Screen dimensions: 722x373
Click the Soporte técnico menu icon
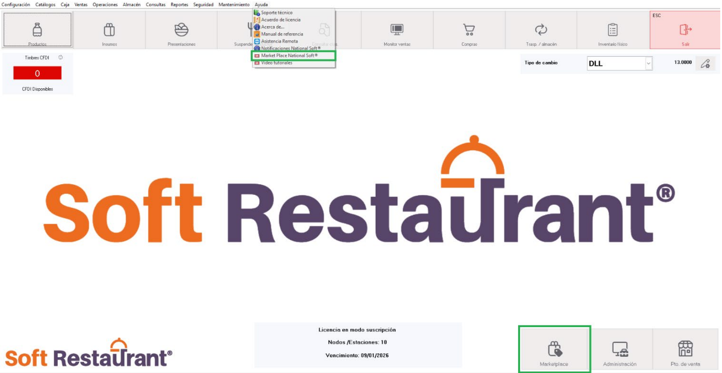[x=257, y=13]
